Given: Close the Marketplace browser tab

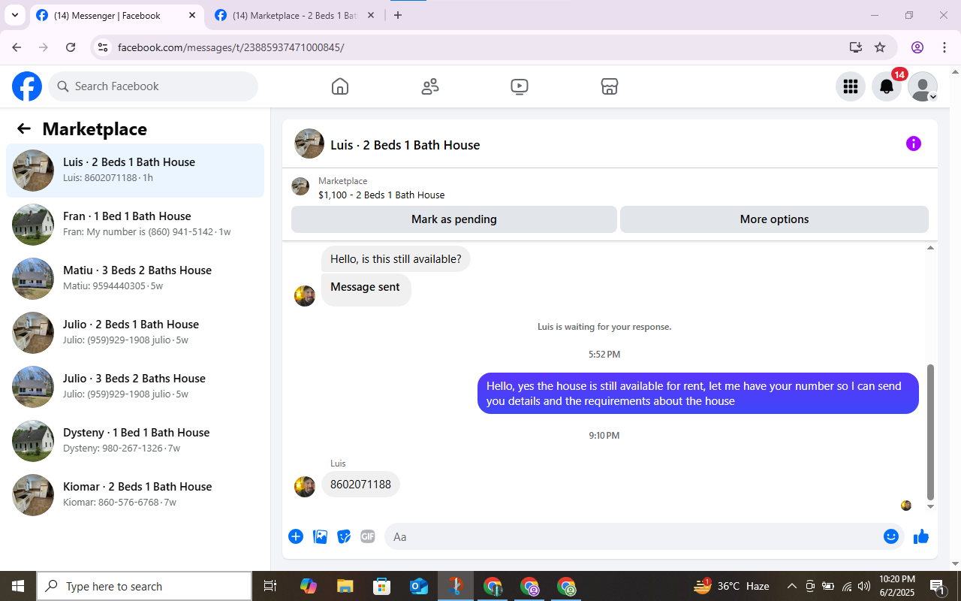Looking at the screenshot, I should 371,15.
